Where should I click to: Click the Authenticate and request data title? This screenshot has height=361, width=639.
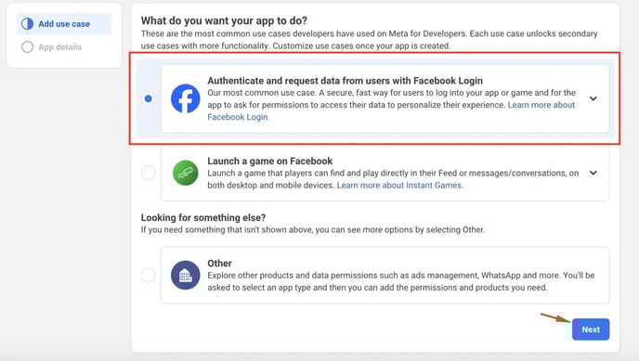345,81
